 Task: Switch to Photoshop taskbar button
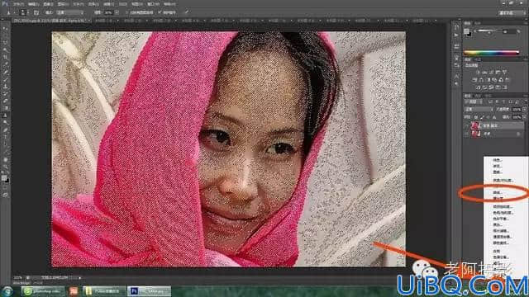tap(149, 291)
